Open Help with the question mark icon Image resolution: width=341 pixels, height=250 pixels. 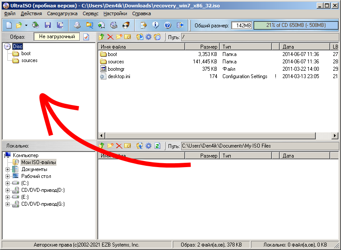click(168, 25)
